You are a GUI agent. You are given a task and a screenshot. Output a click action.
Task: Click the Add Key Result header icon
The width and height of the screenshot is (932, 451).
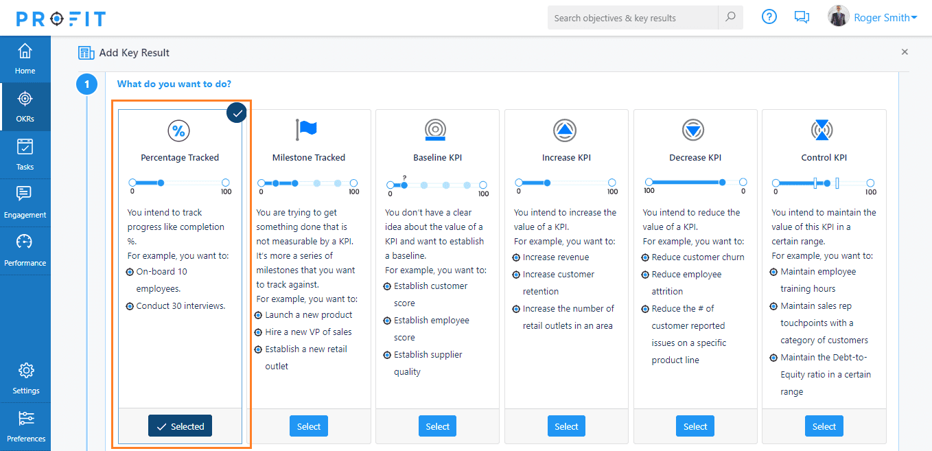[x=86, y=53]
